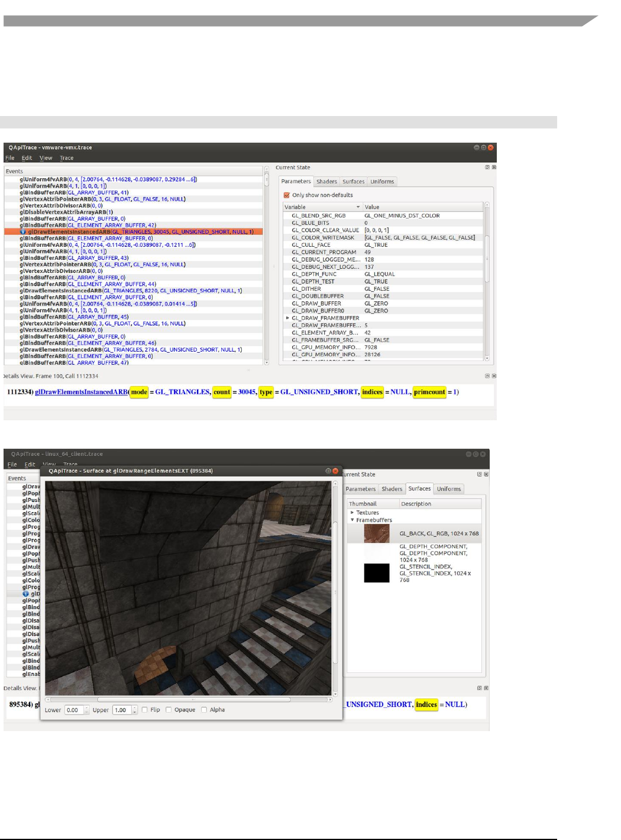Switch to Shaders tab in linux_64_client.trace window
The image size is (621, 840).
(392, 489)
